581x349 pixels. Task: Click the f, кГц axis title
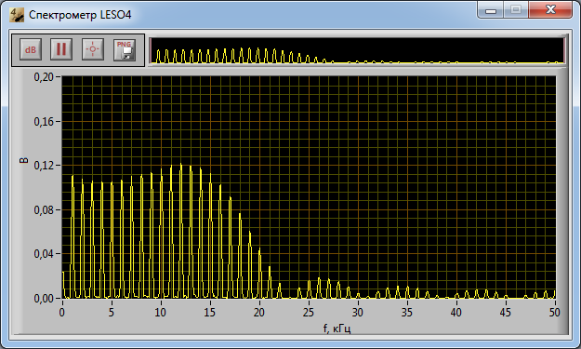pyautogui.click(x=337, y=329)
